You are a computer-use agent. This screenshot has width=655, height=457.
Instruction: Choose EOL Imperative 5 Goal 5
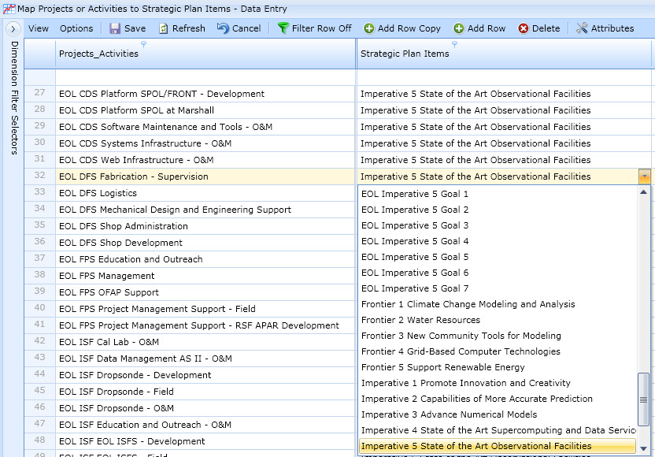497,257
